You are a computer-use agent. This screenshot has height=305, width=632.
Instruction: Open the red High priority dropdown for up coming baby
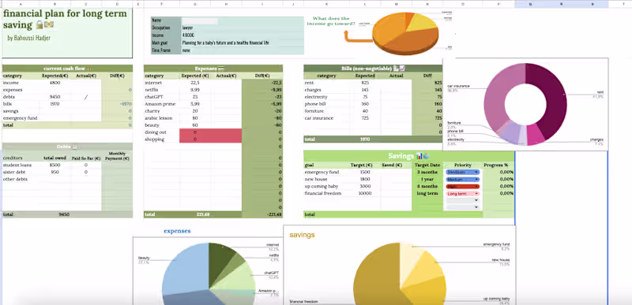[463, 187]
